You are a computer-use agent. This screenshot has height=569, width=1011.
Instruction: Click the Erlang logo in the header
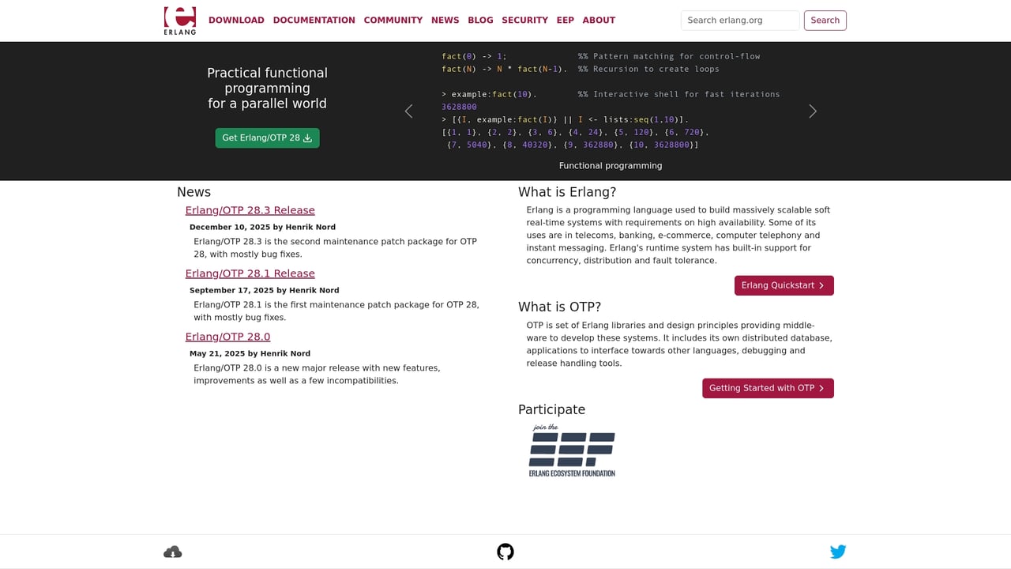[179, 21]
